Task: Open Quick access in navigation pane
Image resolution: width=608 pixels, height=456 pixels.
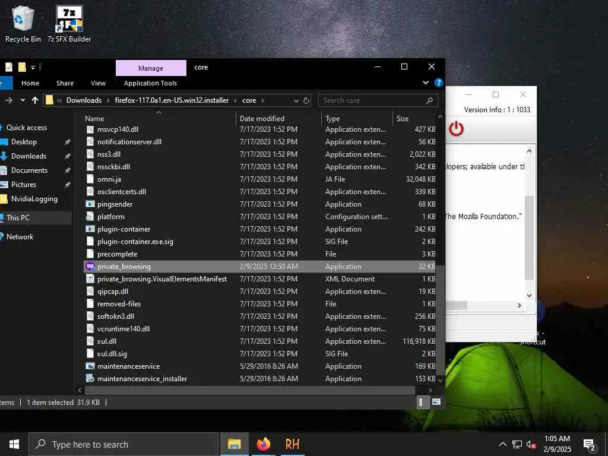Action: (26, 128)
